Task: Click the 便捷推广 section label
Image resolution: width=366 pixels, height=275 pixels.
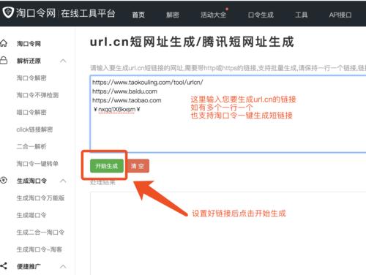Action: point(29,266)
